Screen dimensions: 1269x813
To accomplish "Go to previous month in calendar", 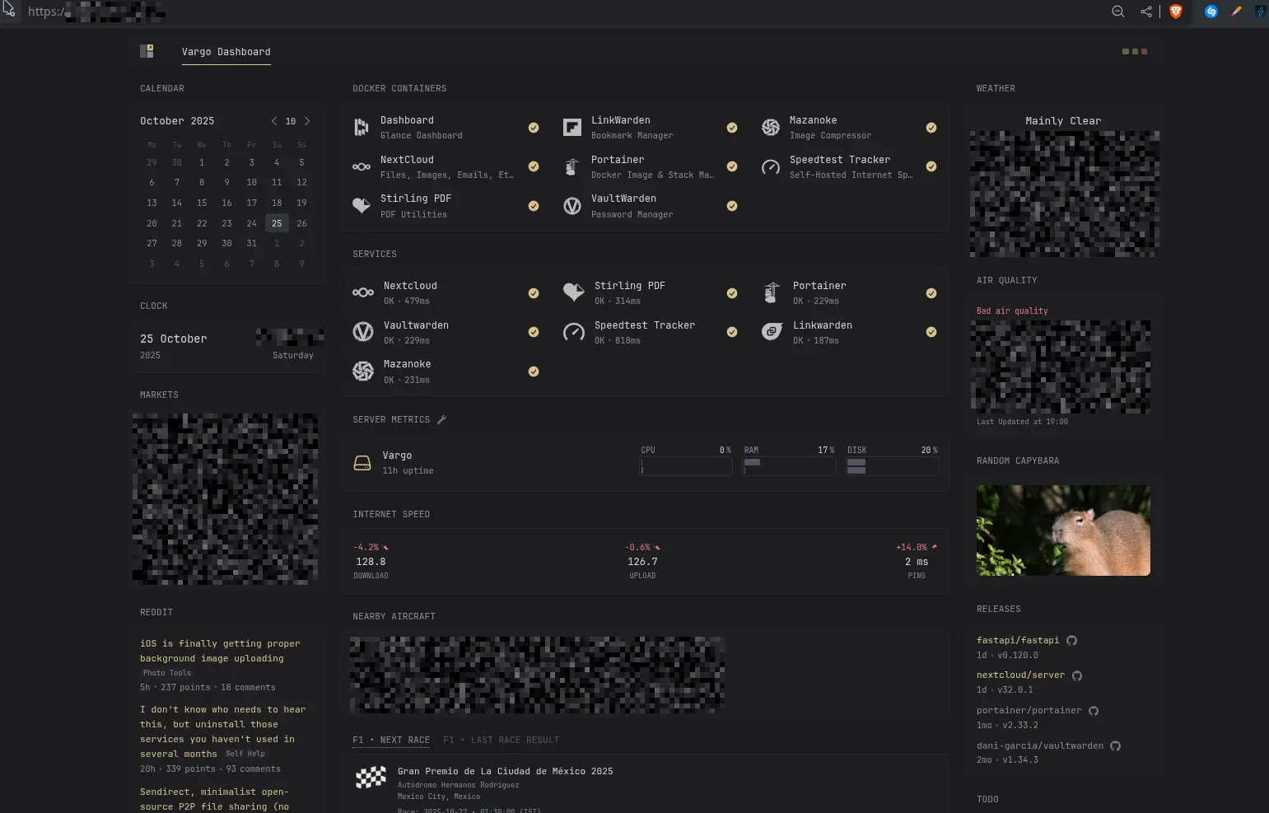I will pyautogui.click(x=274, y=121).
